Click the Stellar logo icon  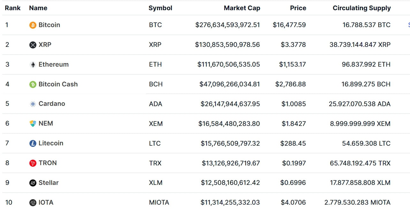click(33, 183)
